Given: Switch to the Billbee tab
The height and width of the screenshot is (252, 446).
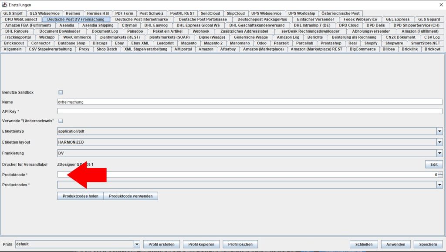Looking at the screenshot, I should coord(389,49).
